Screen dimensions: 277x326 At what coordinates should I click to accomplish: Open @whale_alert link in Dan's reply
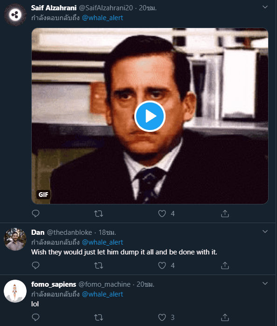(x=103, y=242)
